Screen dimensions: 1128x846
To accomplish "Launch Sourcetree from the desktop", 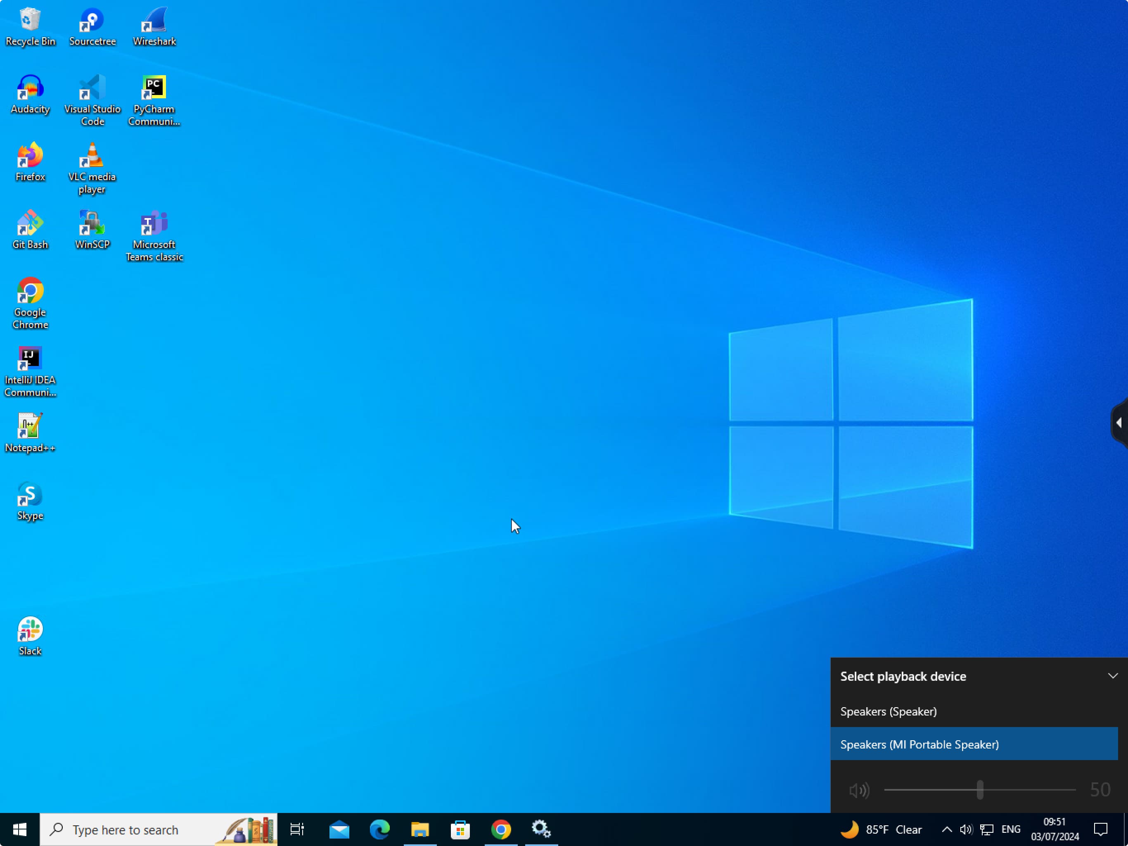I will [x=92, y=27].
